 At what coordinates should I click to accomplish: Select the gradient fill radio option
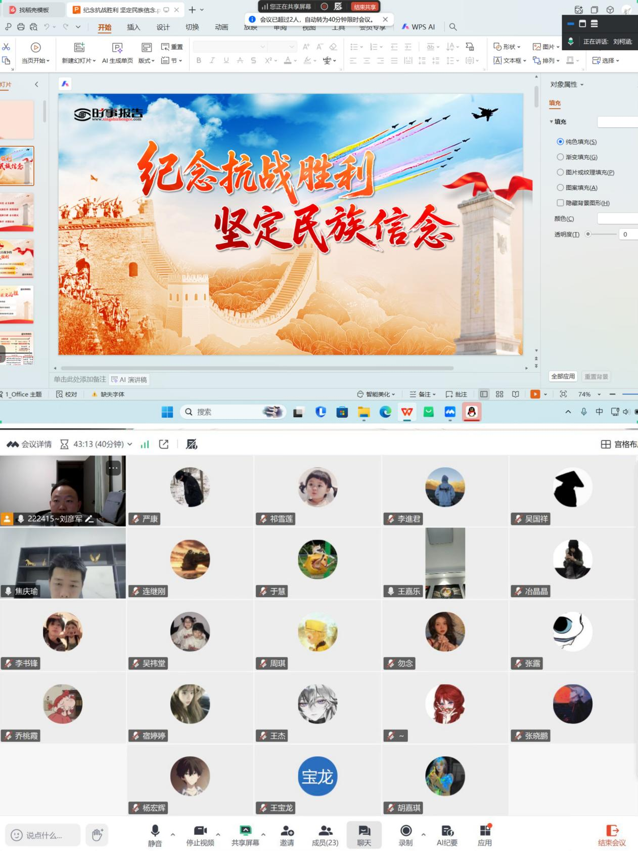point(560,157)
